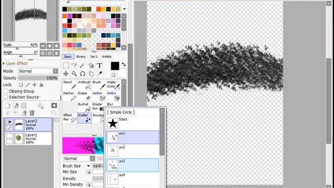Toggle lock moving icon
The image size is (334, 188).
34,85
